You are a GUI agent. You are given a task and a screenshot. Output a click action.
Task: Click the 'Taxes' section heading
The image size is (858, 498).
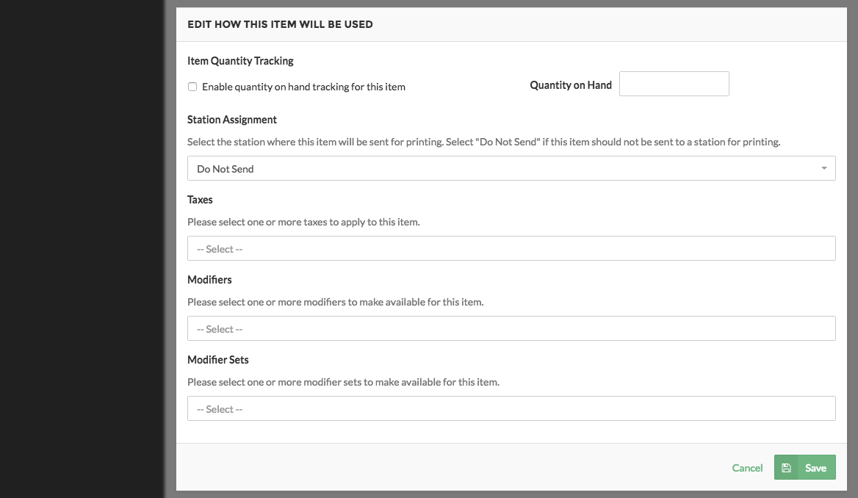pyautogui.click(x=200, y=200)
